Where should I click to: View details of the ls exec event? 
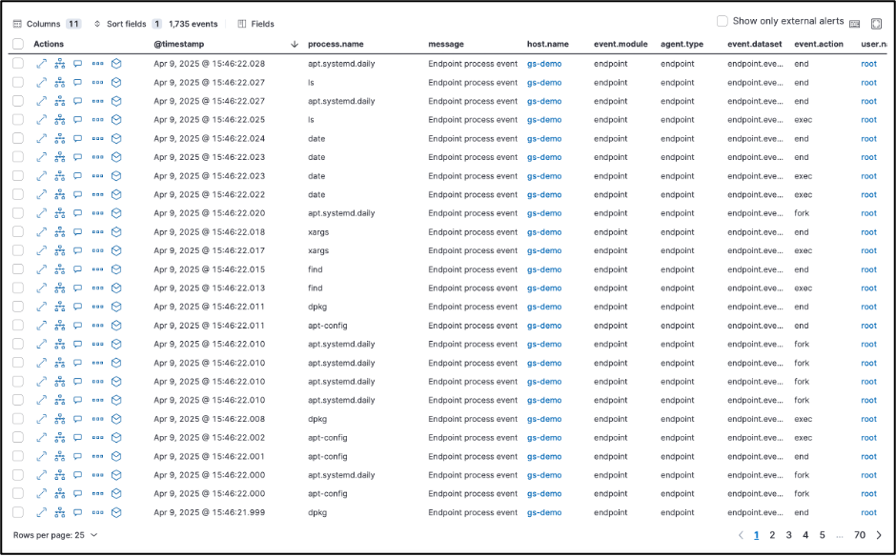click(41, 120)
